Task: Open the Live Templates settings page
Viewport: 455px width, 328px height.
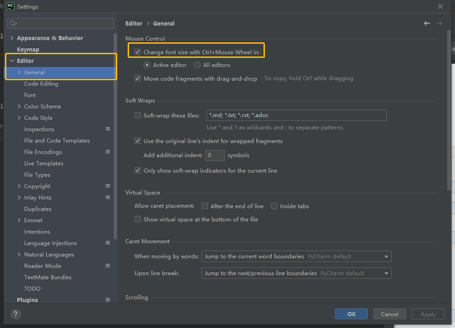Action: 44,164
